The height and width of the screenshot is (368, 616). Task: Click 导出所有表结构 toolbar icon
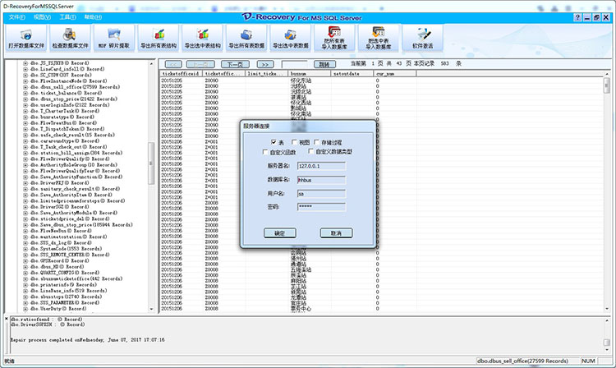coord(159,39)
